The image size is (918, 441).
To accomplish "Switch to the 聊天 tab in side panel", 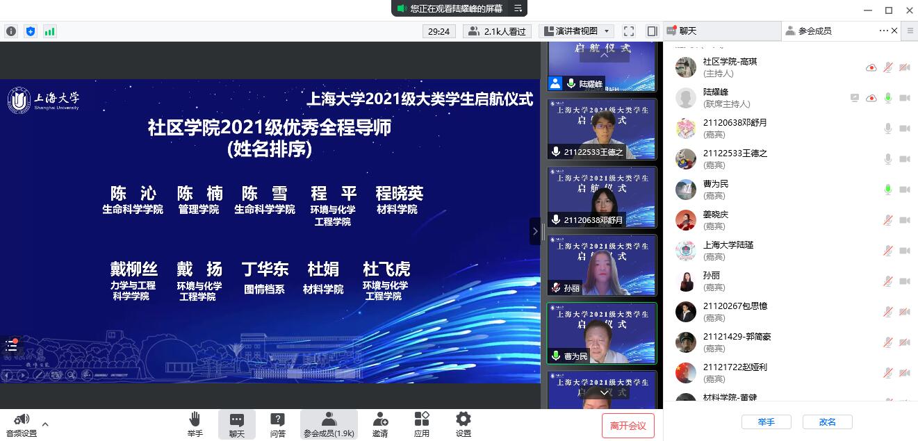I will [x=721, y=31].
